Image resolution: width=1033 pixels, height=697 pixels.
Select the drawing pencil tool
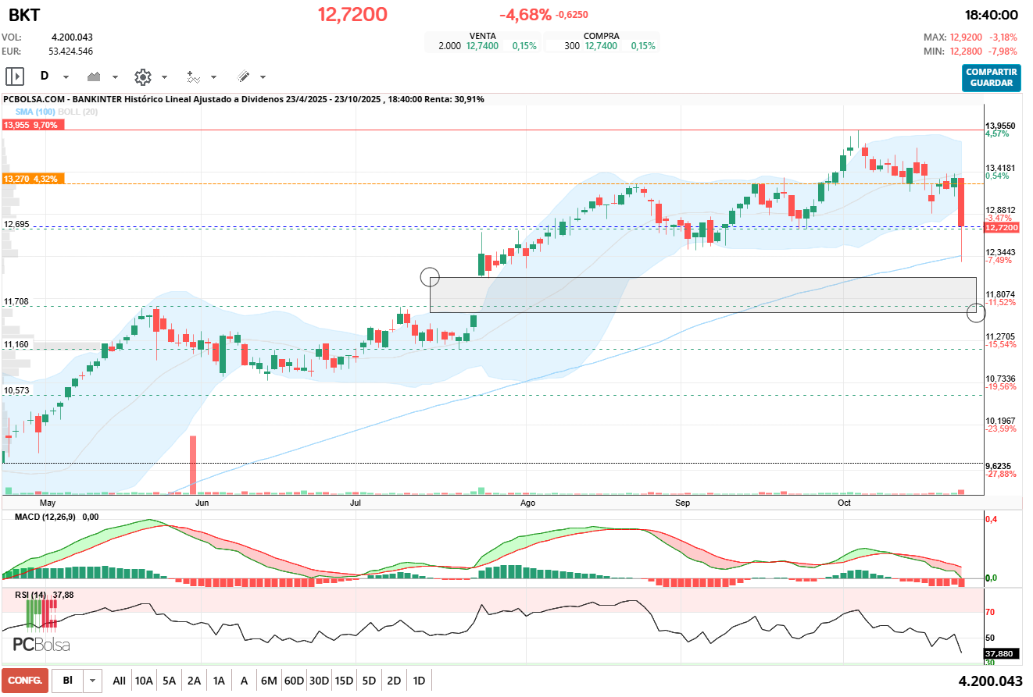pos(243,76)
